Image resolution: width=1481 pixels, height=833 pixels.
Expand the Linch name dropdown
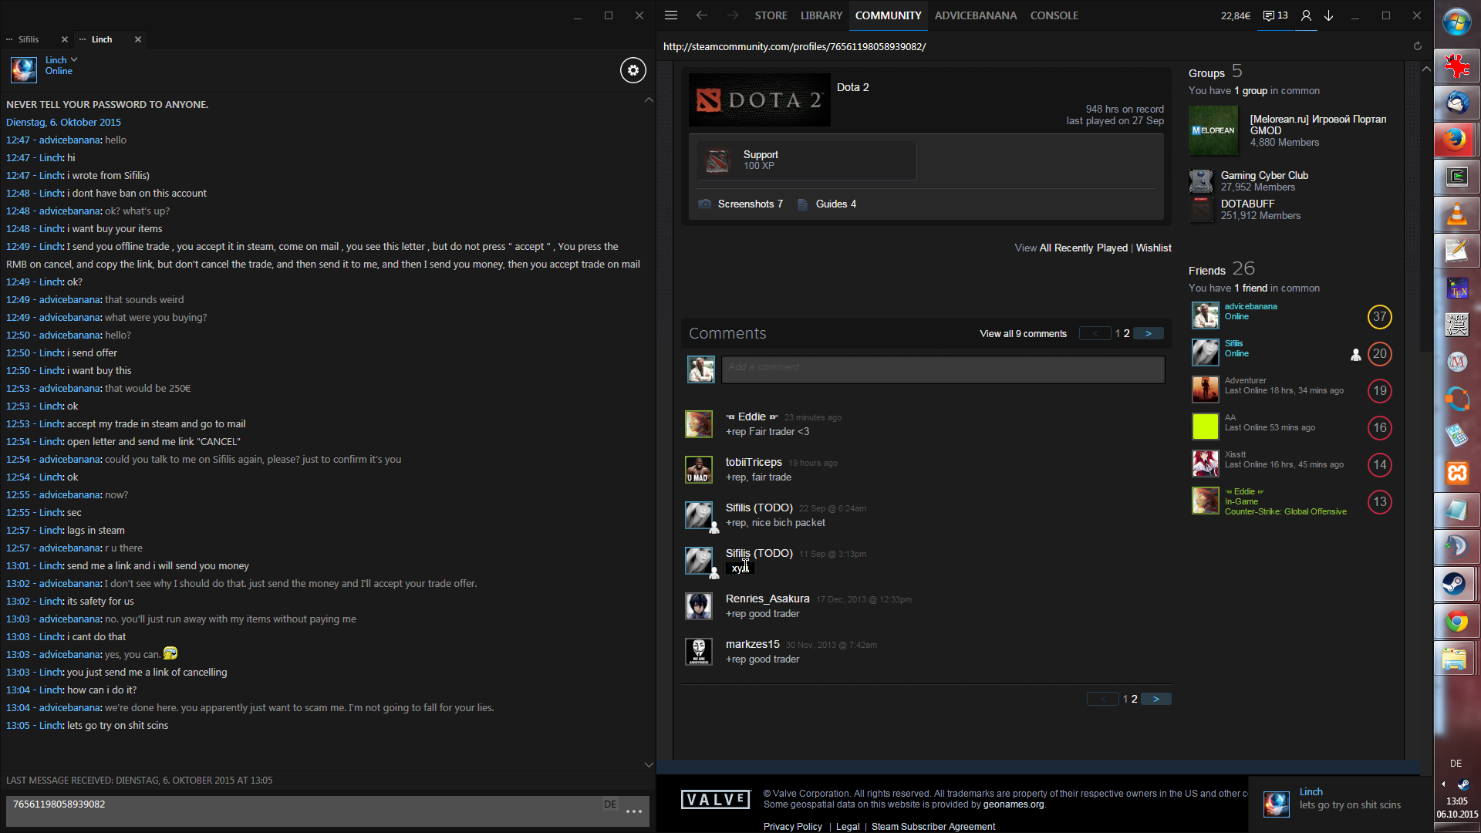tap(74, 59)
